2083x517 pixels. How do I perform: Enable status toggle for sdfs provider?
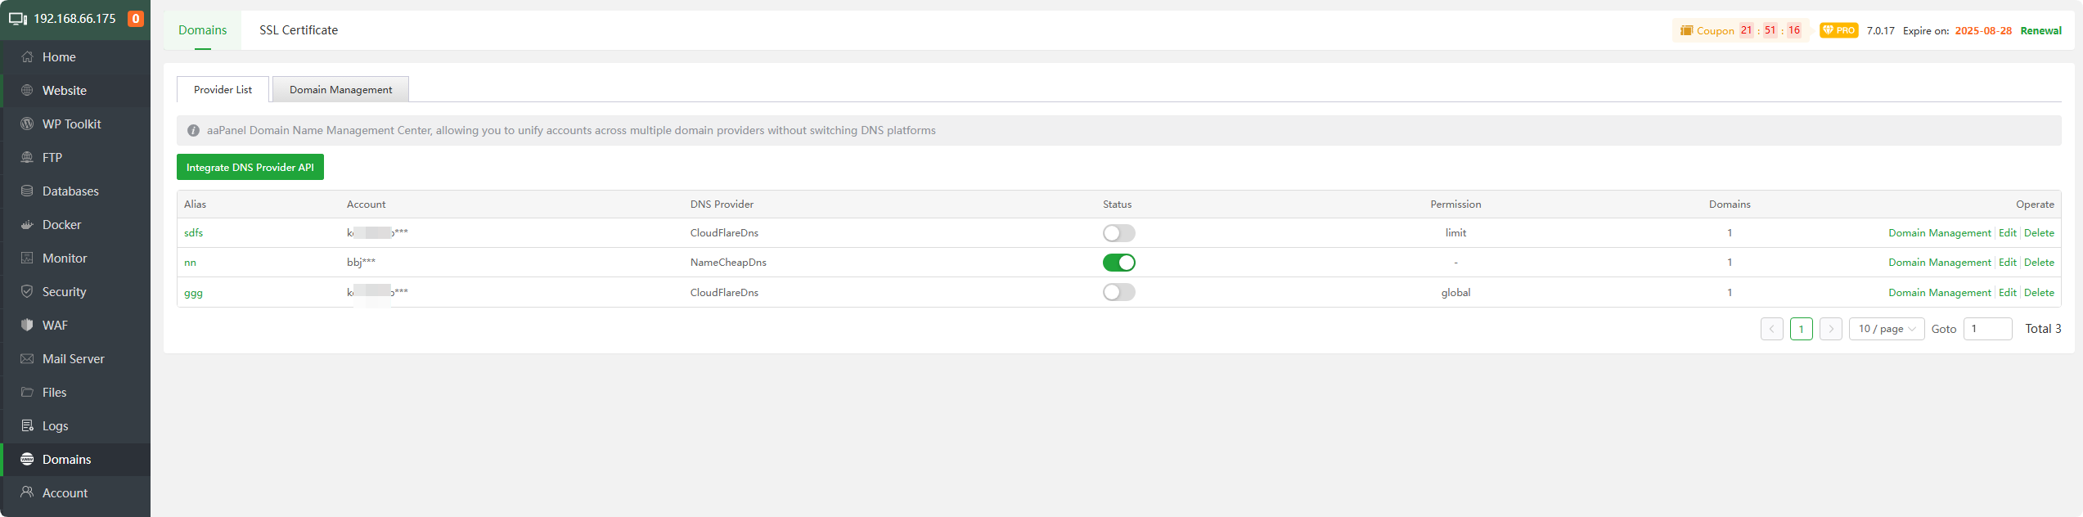1118,233
